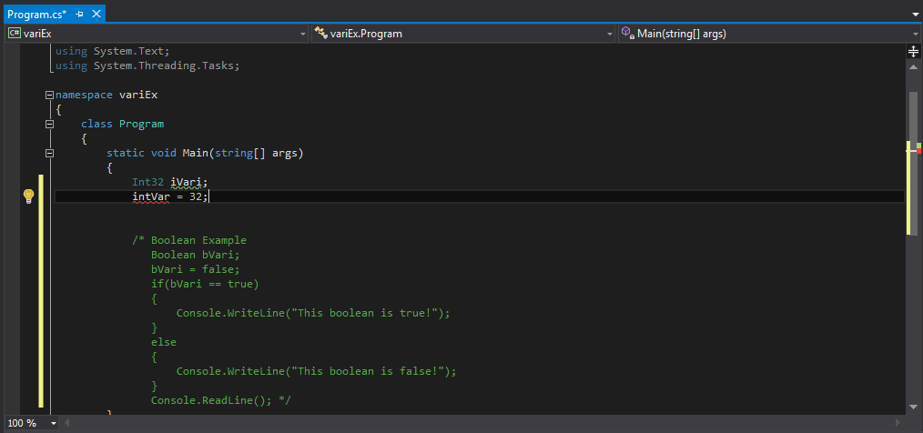Click the vertical scrollbar down arrow

pyautogui.click(x=914, y=408)
